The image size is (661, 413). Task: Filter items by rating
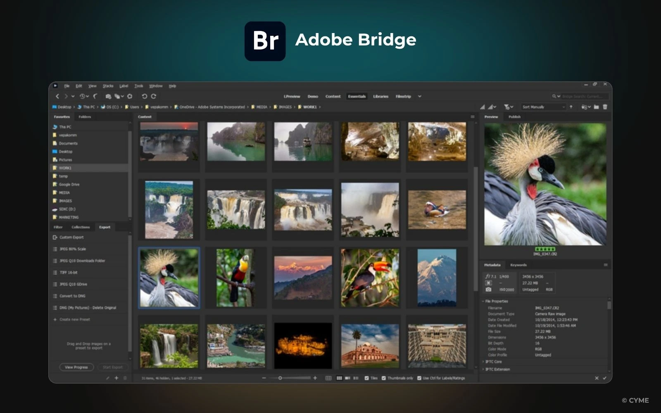pos(506,107)
